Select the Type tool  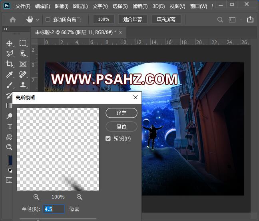[10, 127]
